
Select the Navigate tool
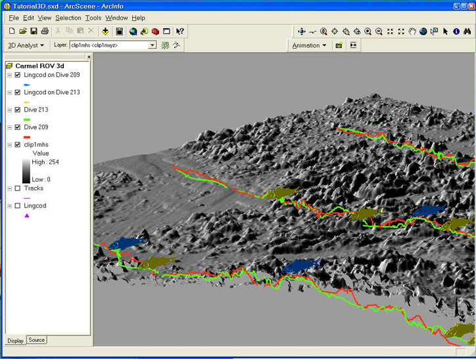(302, 32)
